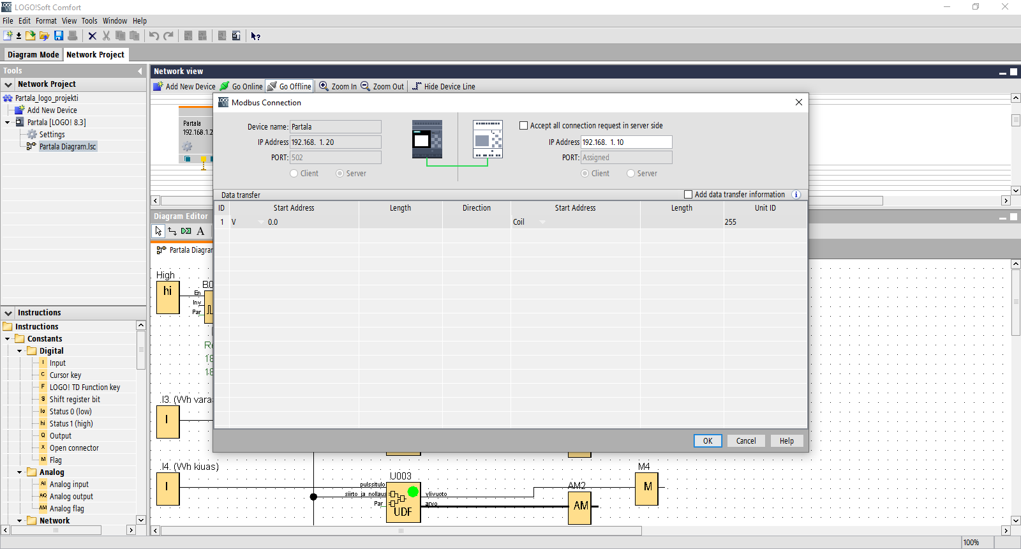
Task: Click Add New Device in project tree
Action: [52, 110]
